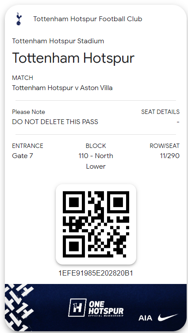Screen dimensions: 188x333
Task: Tap the QR code on the pass
Action: coord(96,224)
